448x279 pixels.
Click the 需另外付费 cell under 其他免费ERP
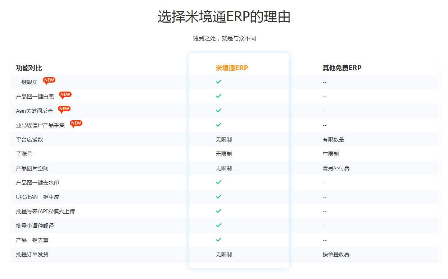[x=336, y=168]
